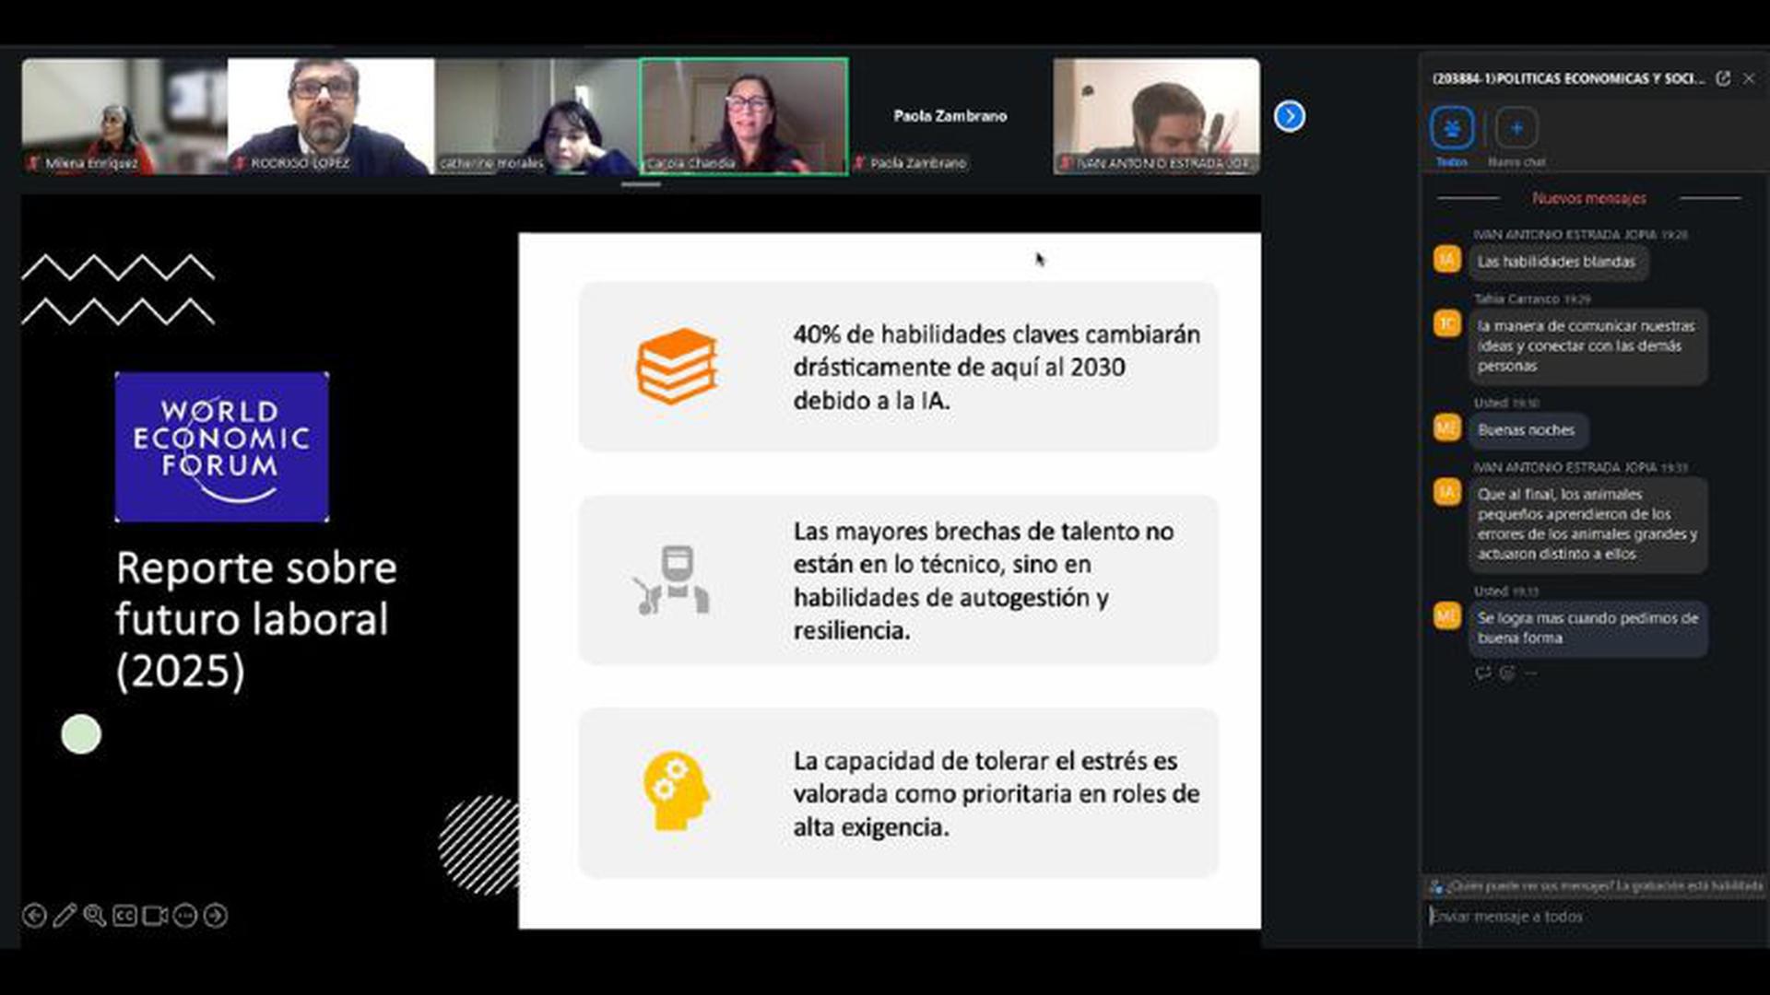Select catherine morales' video thumbnail
The width and height of the screenshot is (1770, 995).
(x=537, y=116)
